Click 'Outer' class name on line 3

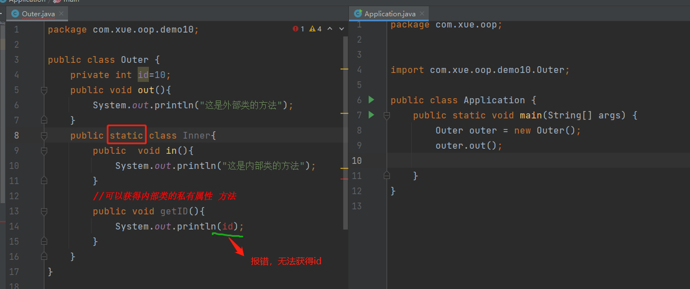tap(135, 59)
